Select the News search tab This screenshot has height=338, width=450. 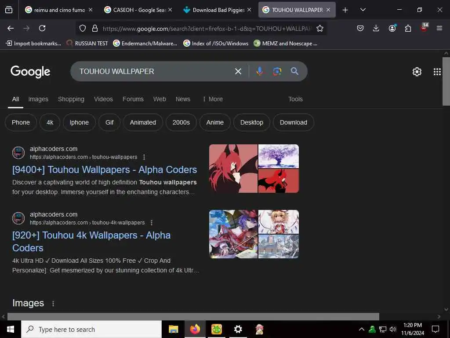[x=183, y=99]
